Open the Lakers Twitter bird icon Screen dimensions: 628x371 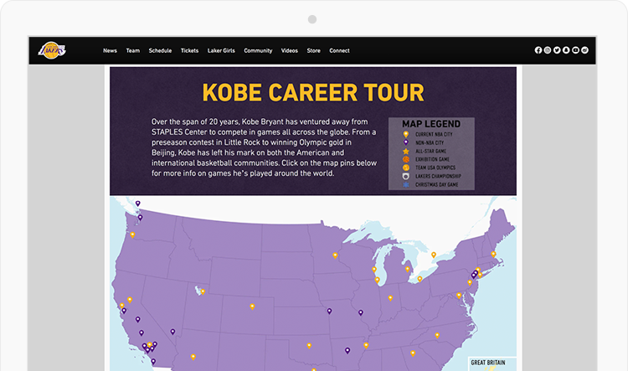557,50
